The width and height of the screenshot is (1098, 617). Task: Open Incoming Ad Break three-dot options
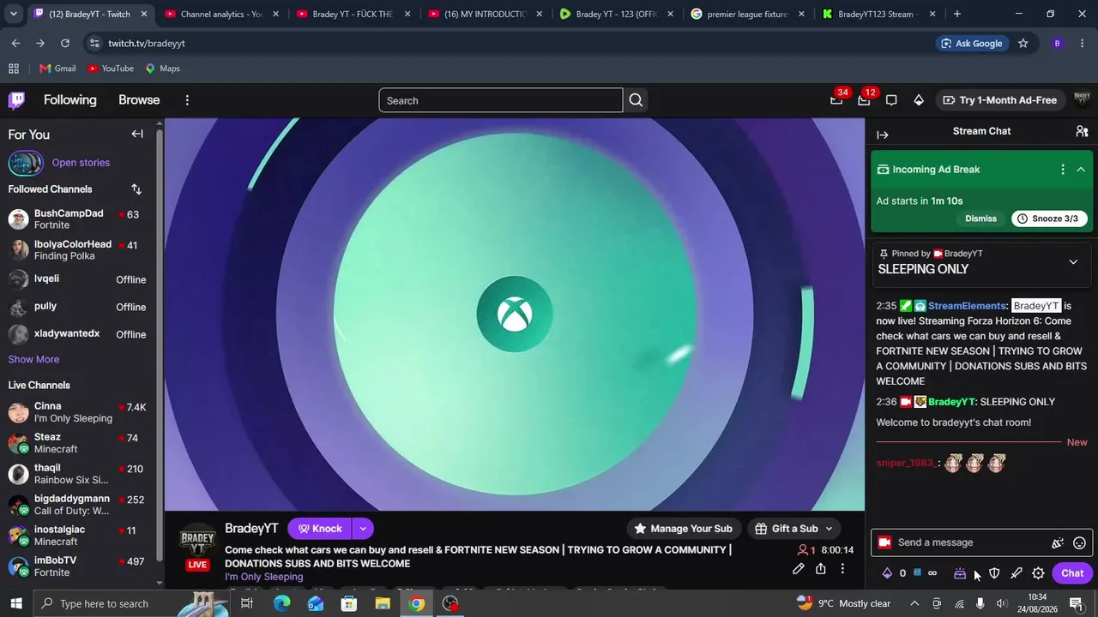tap(1063, 170)
